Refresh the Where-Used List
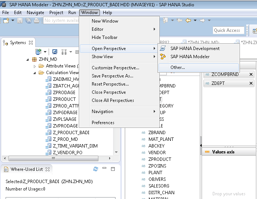The height and width of the screenshot is (199, 257). (96, 169)
